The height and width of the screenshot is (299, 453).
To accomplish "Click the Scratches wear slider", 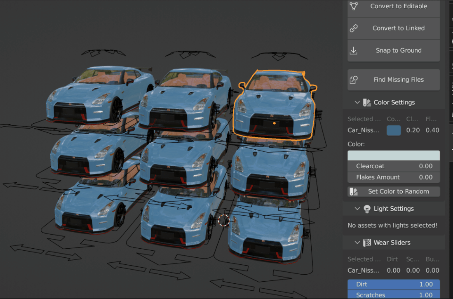I will (x=393, y=295).
